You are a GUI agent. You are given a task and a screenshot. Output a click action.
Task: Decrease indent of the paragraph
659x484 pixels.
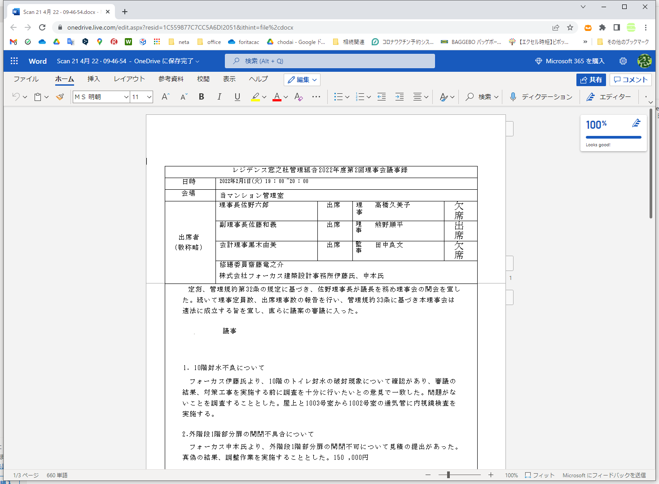tap(381, 96)
